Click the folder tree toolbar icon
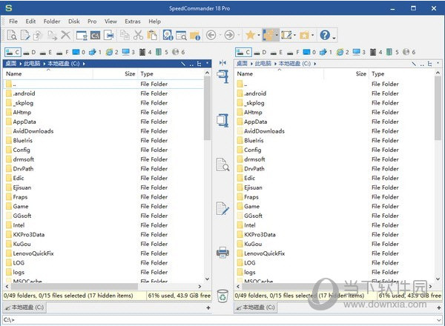The image size is (445, 326). pos(268,35)
